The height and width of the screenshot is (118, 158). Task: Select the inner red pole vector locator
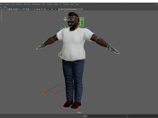pos(55,94)
